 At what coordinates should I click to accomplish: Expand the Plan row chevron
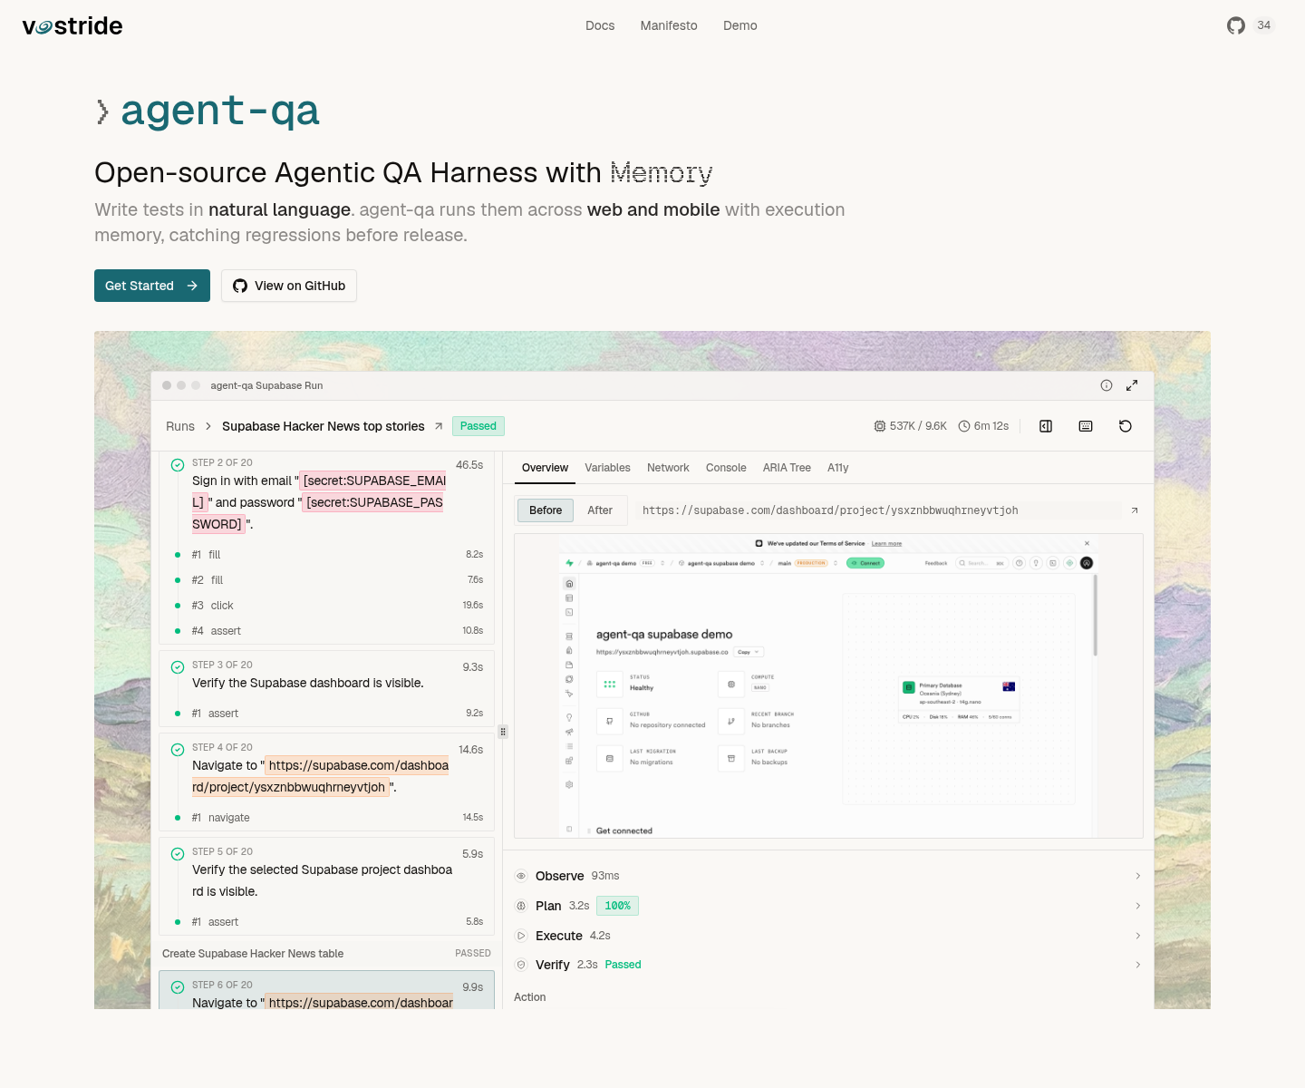coord(1138,906)
